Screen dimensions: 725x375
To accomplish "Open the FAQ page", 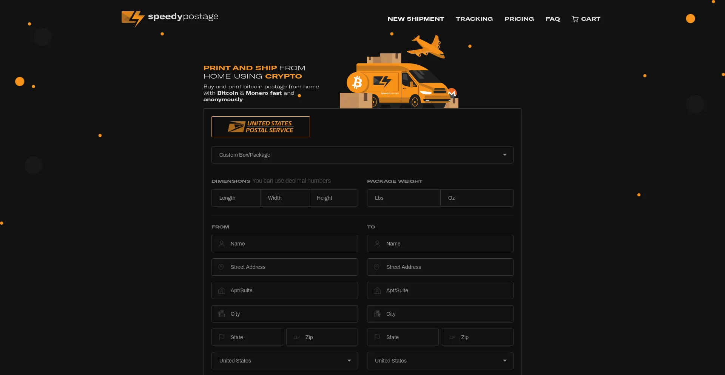I will click(x=553, y=19).
